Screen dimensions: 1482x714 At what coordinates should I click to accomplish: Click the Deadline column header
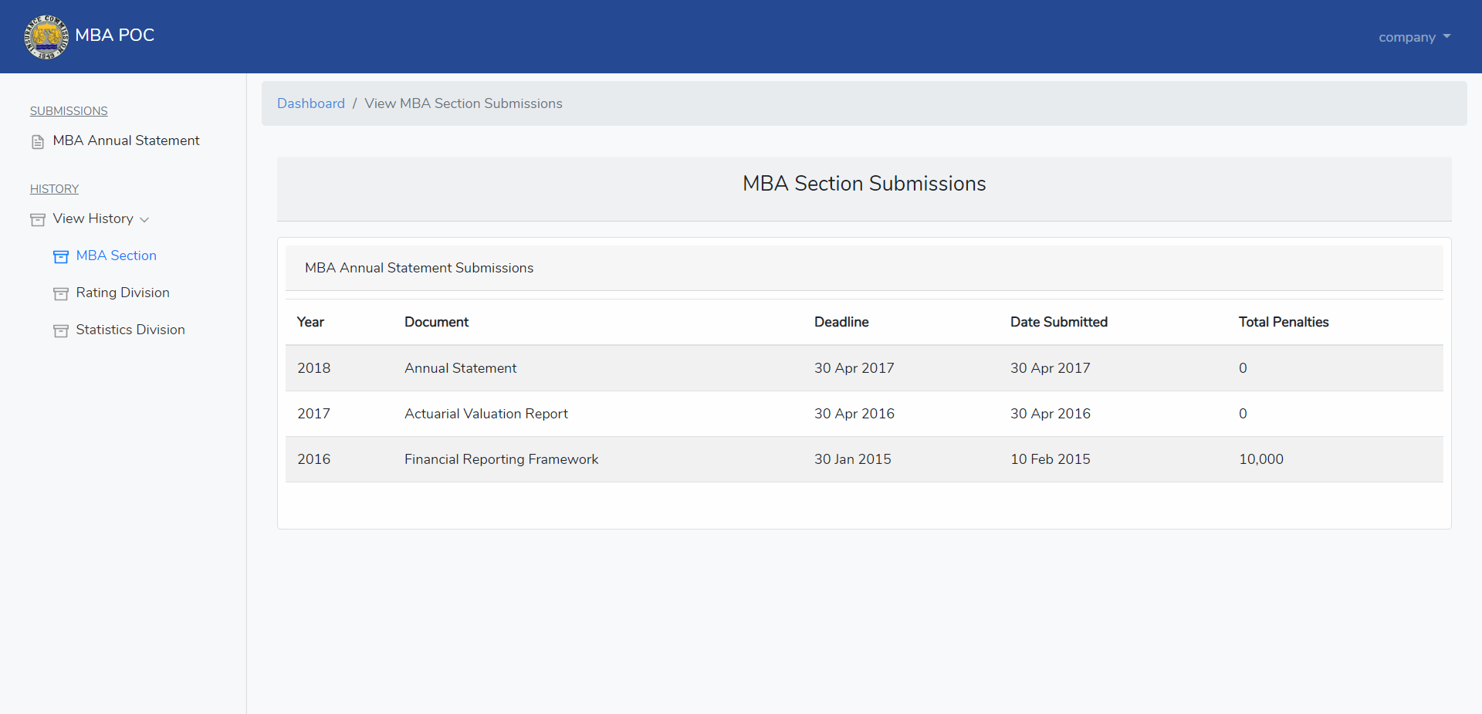(x=841, y=322)
